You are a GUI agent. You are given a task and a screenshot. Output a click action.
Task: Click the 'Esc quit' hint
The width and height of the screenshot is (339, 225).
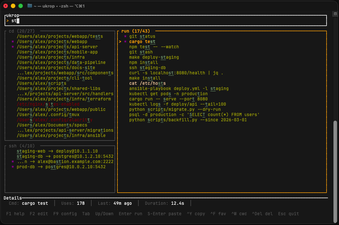point(289,214)
